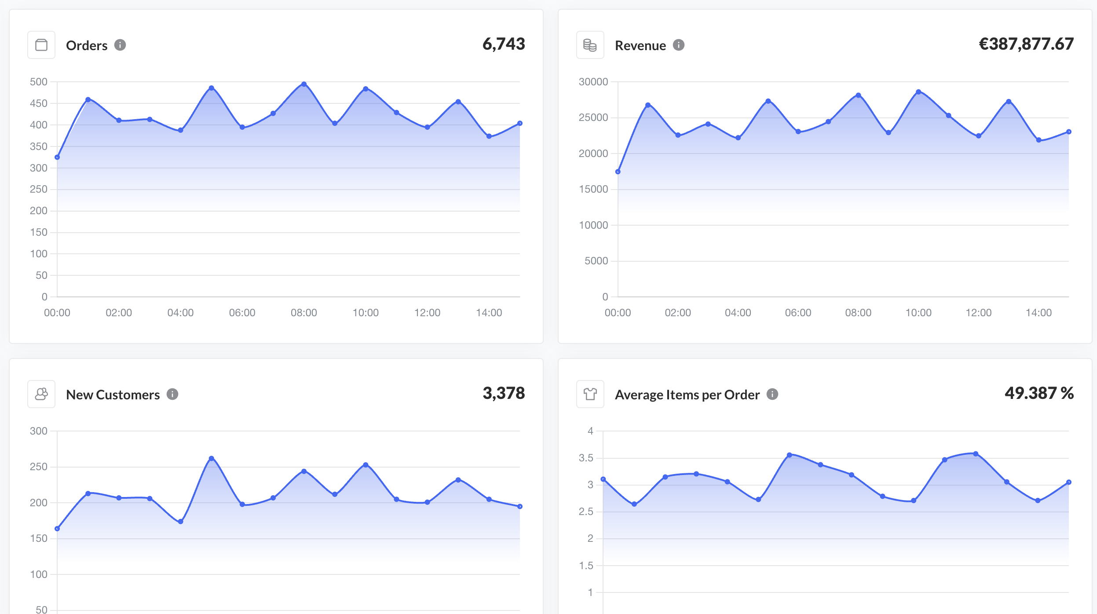Click the Orders total 6,743 value
Image resolution: width=1097 pixels, height=614 pixels.
(x=504, y=44)
